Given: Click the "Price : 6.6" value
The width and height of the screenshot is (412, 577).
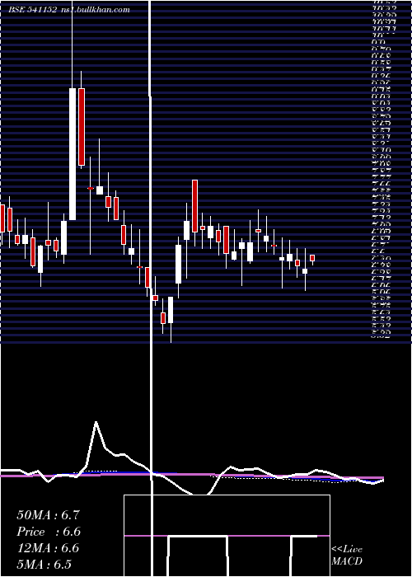Looking at the screenshot, I should click(x=48, y=532).
